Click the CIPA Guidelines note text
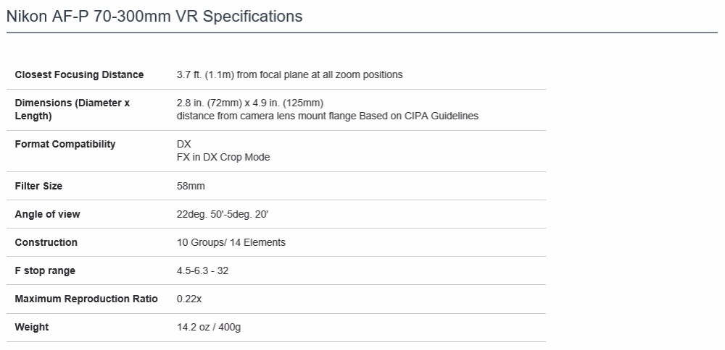 (x=327, y=116)
